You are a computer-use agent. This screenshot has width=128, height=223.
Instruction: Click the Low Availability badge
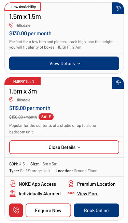pyautogui.click(x=23, y=7)
